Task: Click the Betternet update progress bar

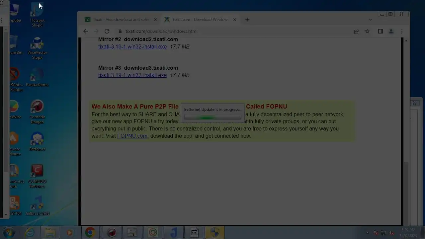Action: pyautogui.click(x=212, y=118)
